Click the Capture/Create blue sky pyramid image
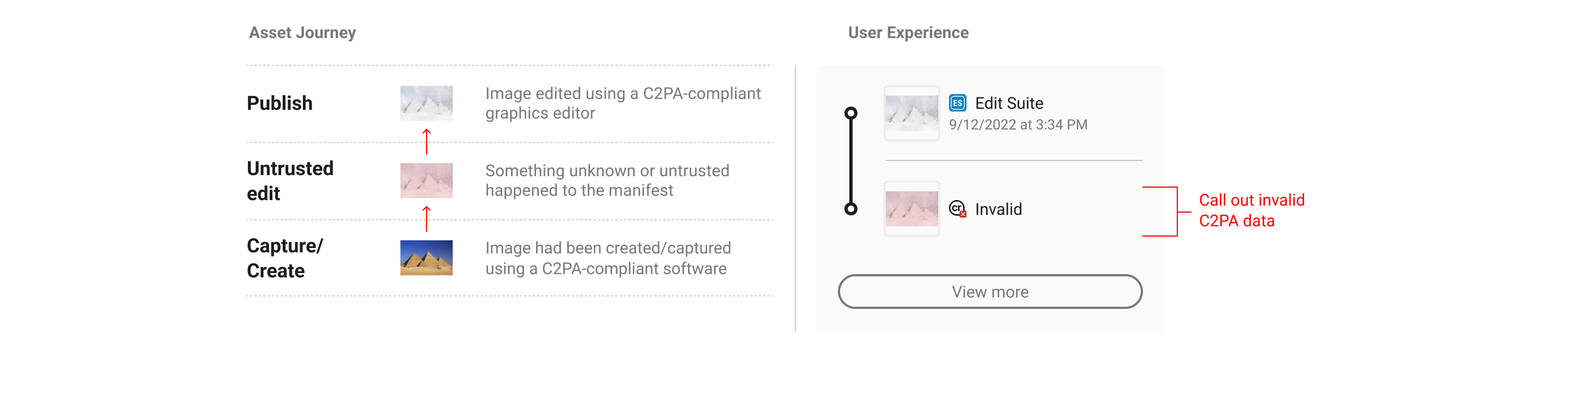The width and height of the screenshot is (1569, 409). pyautogui.click(x=425, y=257)
